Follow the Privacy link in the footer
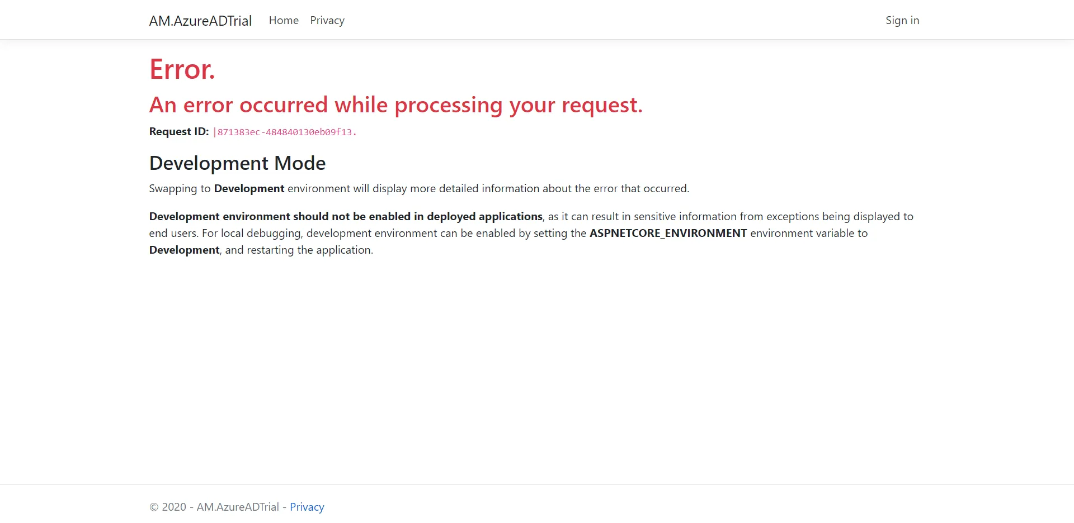 [307, 507]
